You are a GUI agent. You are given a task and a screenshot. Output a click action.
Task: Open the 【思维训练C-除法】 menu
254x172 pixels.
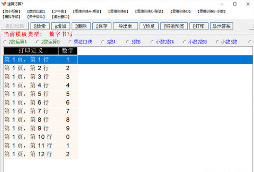[150, 11]
